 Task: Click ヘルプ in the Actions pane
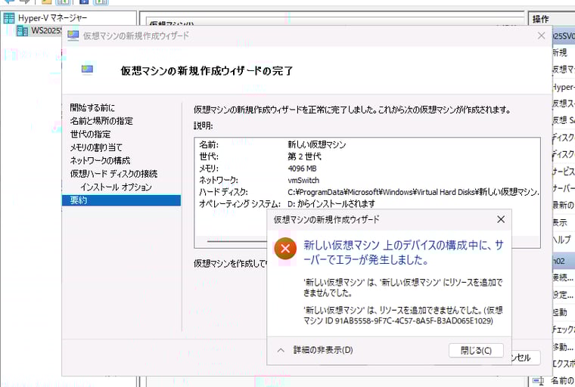coord(562,240)
